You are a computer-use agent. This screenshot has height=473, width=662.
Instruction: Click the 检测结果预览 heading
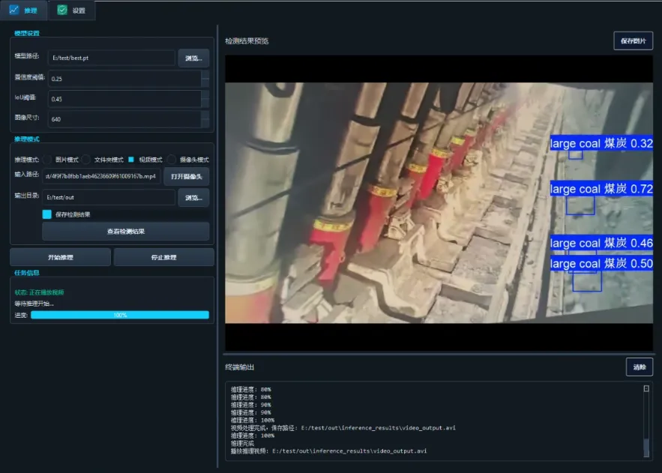[247, 41]
